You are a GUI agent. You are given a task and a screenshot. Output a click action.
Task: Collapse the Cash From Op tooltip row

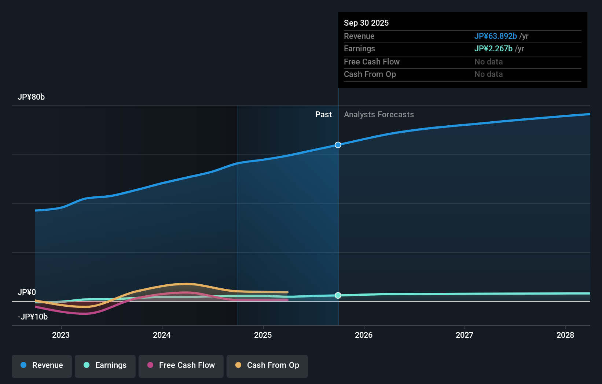tap(370, 74)
